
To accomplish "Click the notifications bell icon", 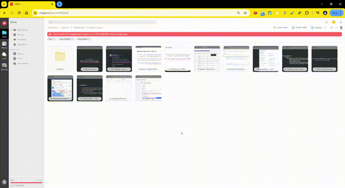I will [x=327, y=22].
